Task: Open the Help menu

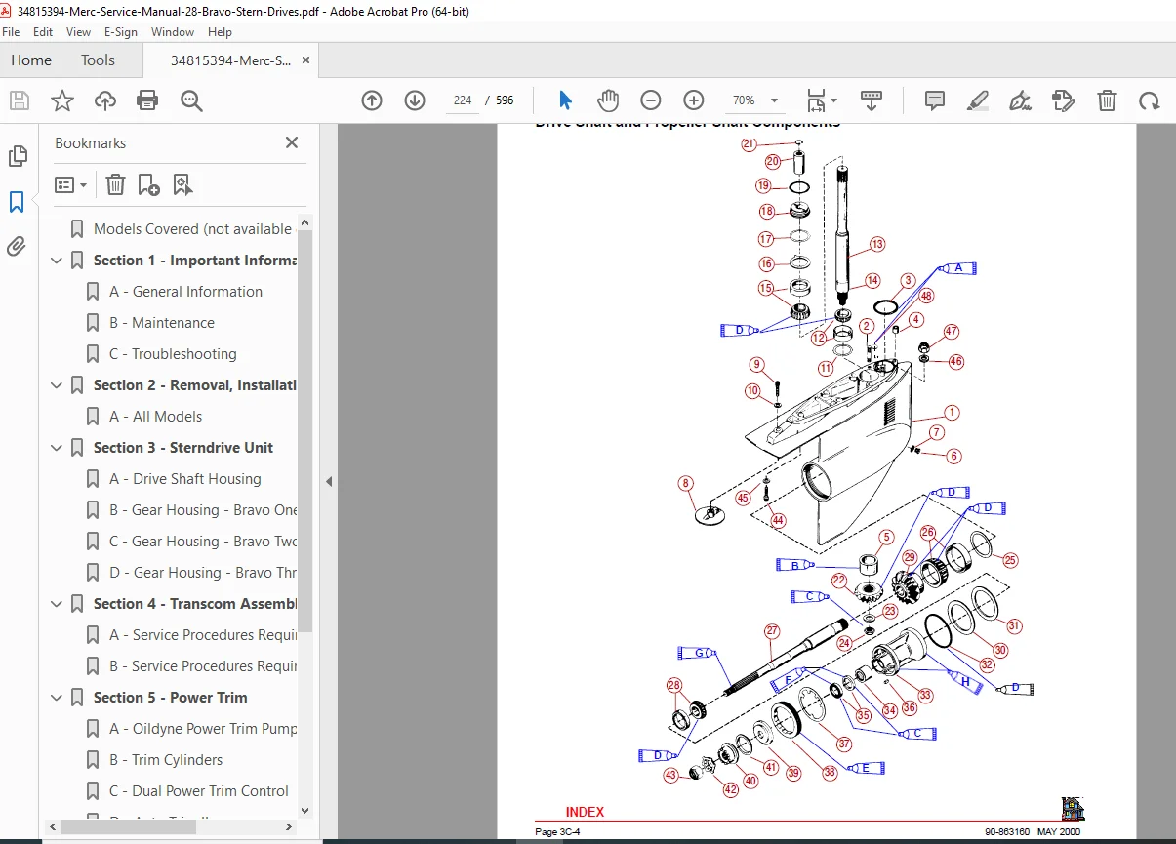Action: pyautogui.click(x=221, y=32)
